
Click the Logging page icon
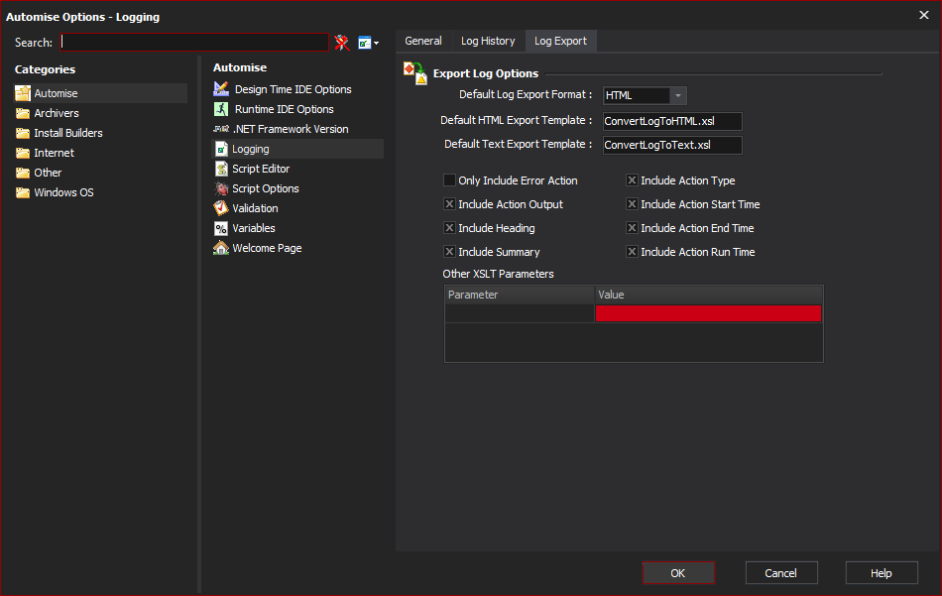pos(221,149)
